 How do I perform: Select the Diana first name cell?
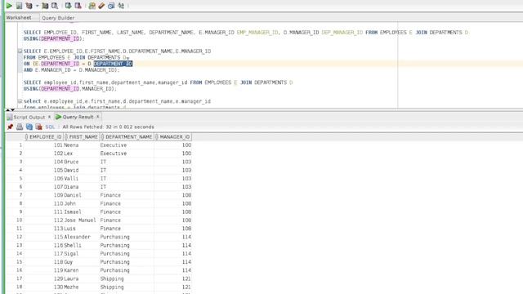pos(82,187)
